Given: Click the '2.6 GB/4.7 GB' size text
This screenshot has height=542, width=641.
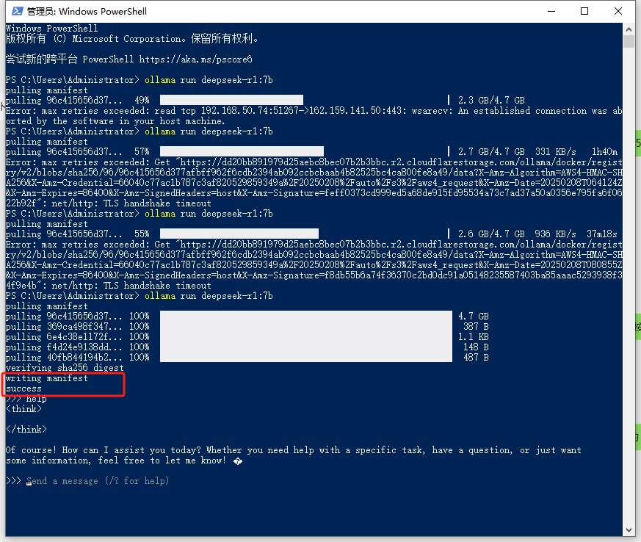Looking at the screenshot, I should coord(491,234).
